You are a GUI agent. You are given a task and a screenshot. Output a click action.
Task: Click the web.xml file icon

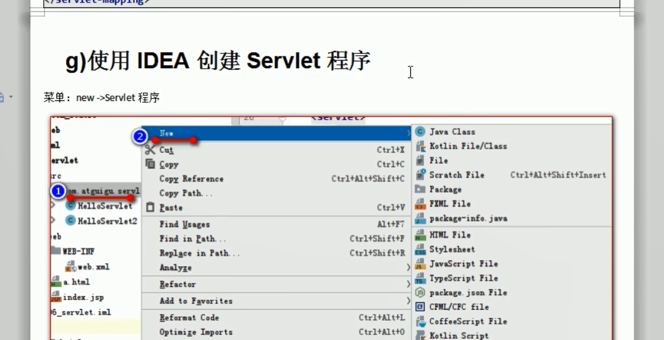click(71, 266)
